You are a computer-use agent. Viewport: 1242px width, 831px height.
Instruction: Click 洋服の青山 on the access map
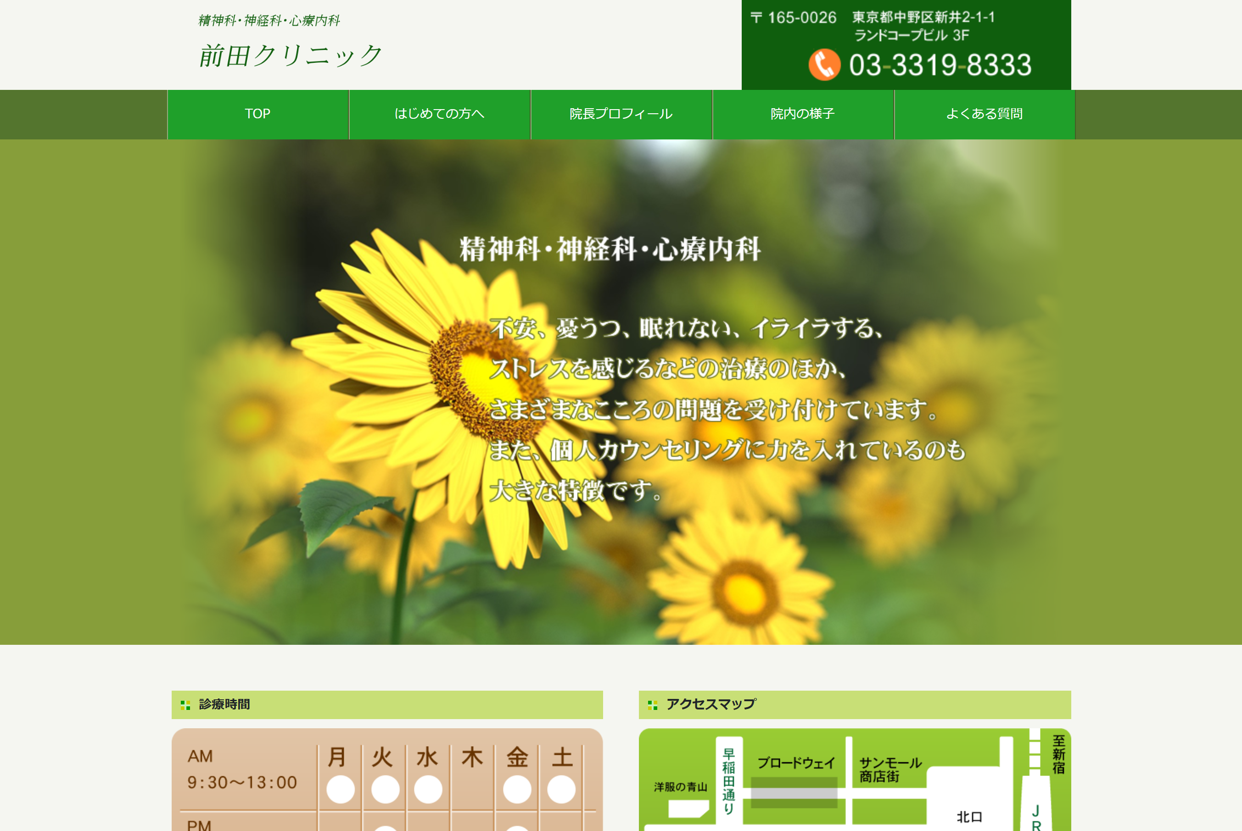pyautogui.click(x=680, y=787)
